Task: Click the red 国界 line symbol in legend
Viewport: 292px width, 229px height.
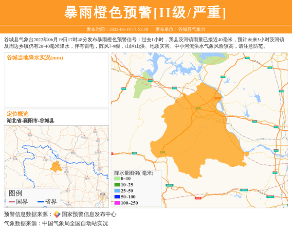Action: coord(11,202)
